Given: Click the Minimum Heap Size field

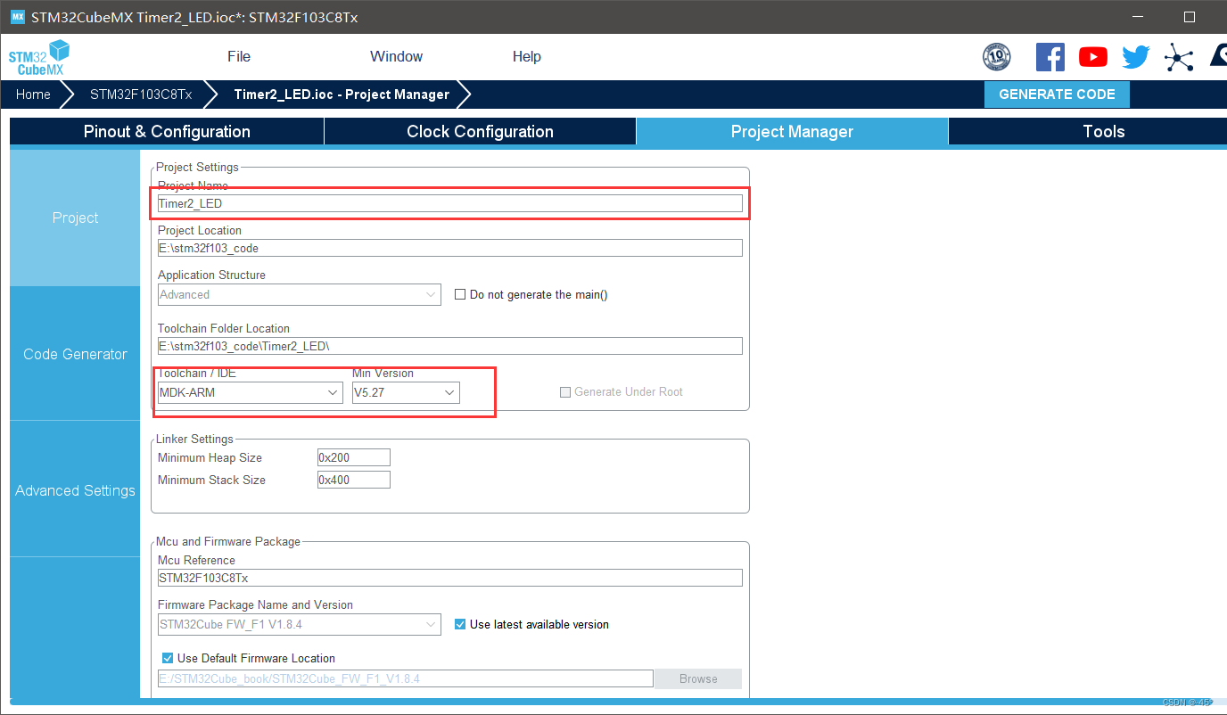Looking at the screenshot, I should click(354, 457).
